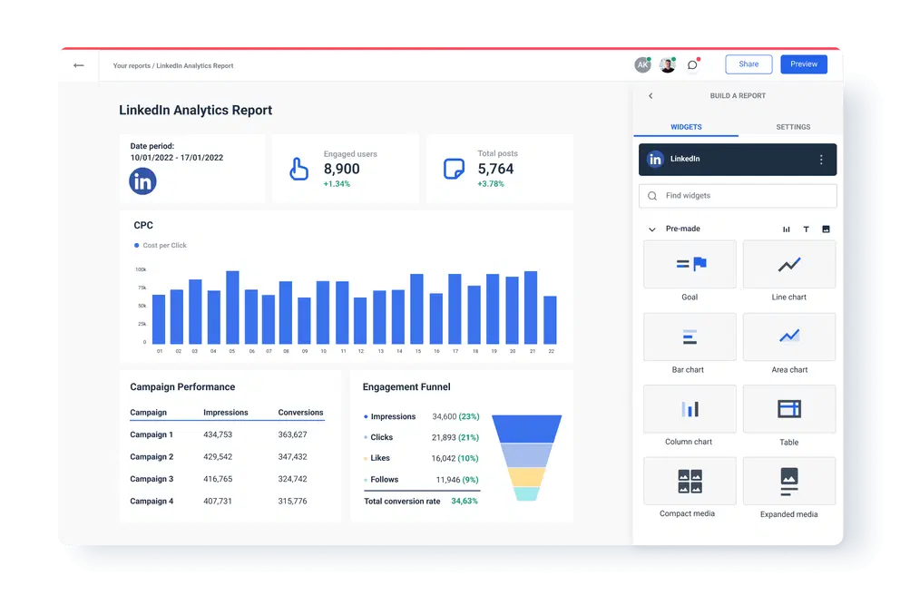The height and width of the screenshot is (595, 900).
Task: Click the LinkedIn Analytics Report breadcrumb
Action: (194, 66)
